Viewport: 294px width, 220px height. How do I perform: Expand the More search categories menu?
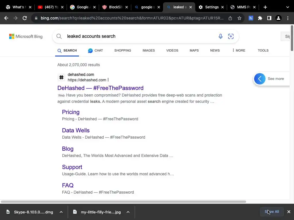(239, 50)
